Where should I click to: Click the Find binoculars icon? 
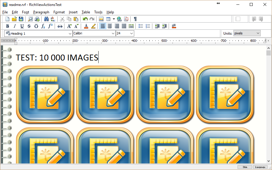click(x=46, y=19)
